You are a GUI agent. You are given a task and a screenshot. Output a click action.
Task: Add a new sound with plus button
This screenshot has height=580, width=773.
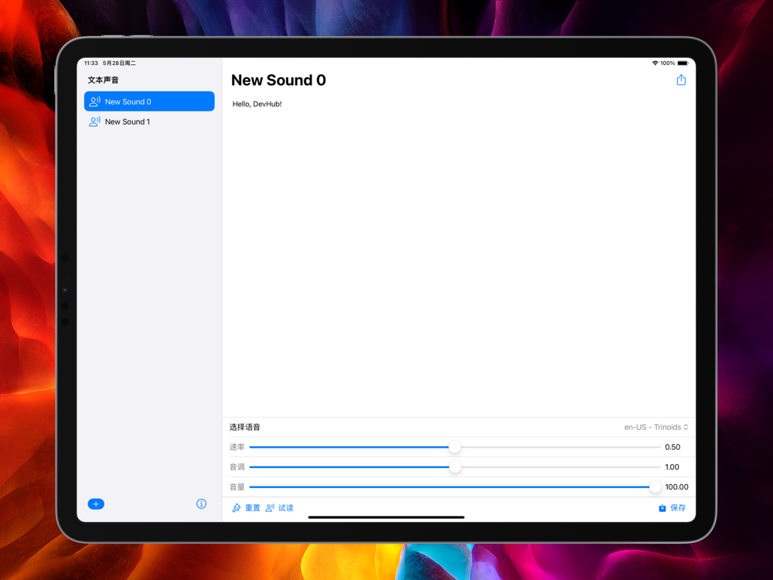click(x=96, y=503)
